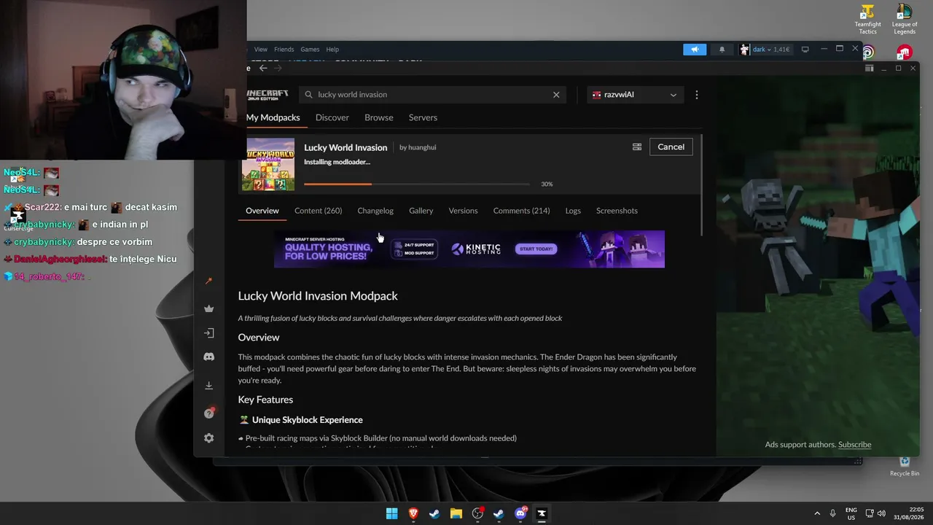Open the downloads icon in the sidebar
Screen dimensions: 933x525
click(209, 386)
